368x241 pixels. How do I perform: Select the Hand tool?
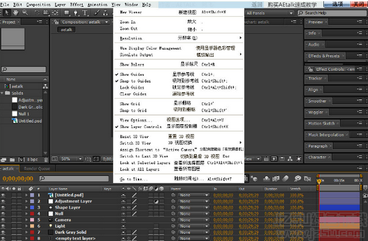(16, 13)
